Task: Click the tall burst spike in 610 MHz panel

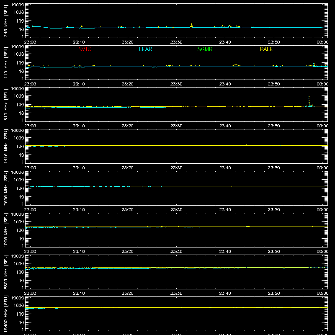Action: tap(309, 101)
